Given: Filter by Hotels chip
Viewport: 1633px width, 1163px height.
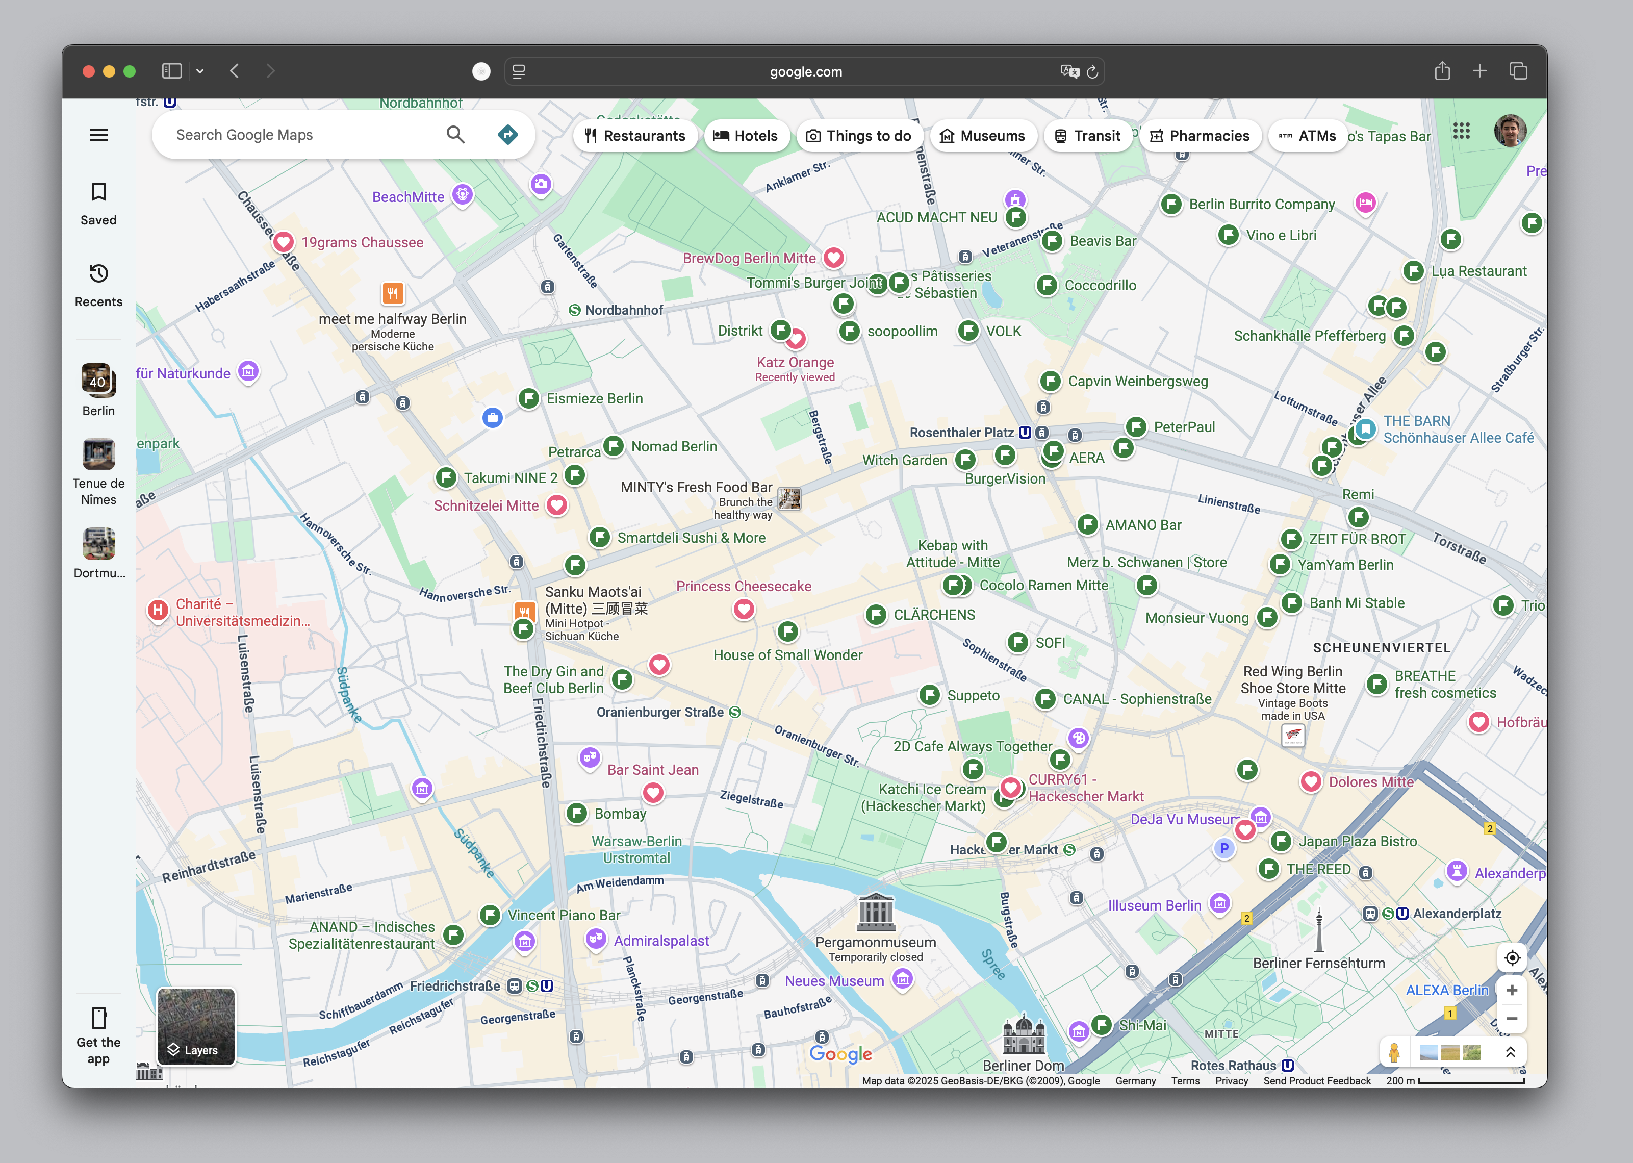Looking at the screenshot, I should point(746,136).
